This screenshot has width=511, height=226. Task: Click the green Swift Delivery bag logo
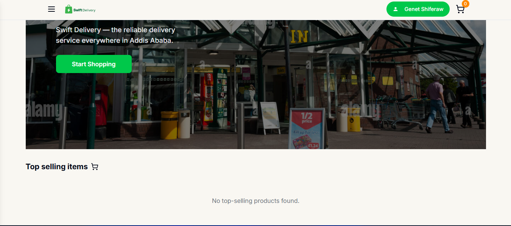click(x=69, y=9)
